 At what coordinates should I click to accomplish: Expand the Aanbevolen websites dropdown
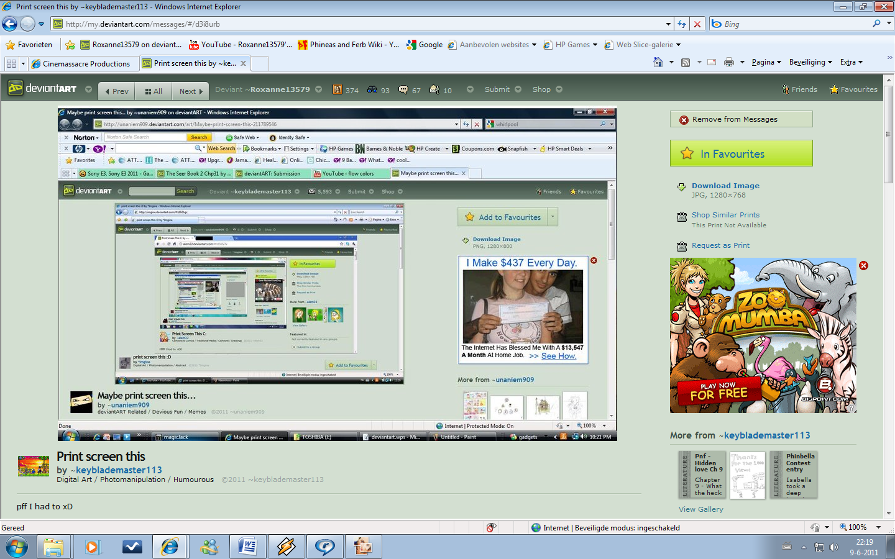point(534,45)
